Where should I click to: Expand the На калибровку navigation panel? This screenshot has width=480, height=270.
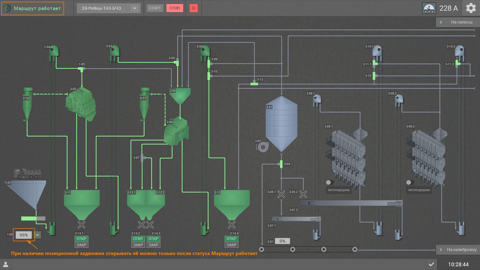458,249
